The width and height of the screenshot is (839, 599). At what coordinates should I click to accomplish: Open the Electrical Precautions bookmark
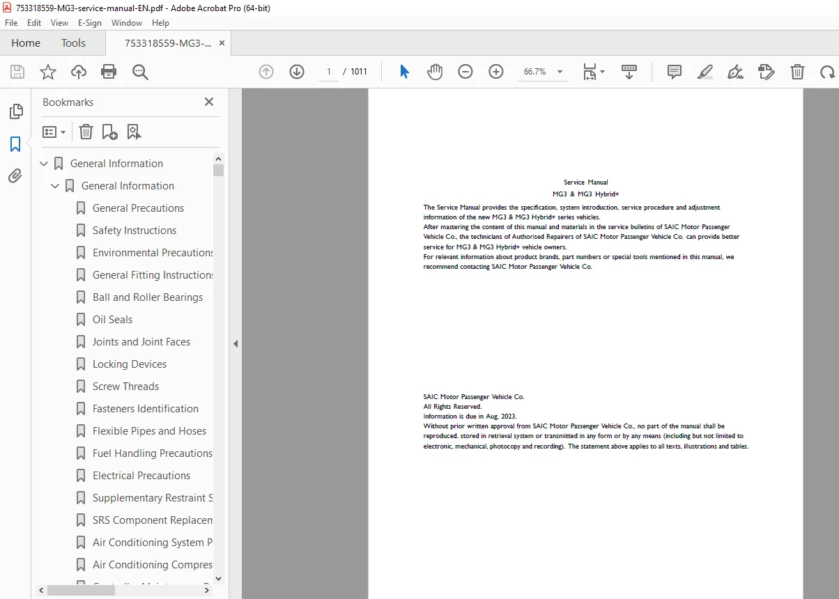pyautogui.click(x=141, y=476)
